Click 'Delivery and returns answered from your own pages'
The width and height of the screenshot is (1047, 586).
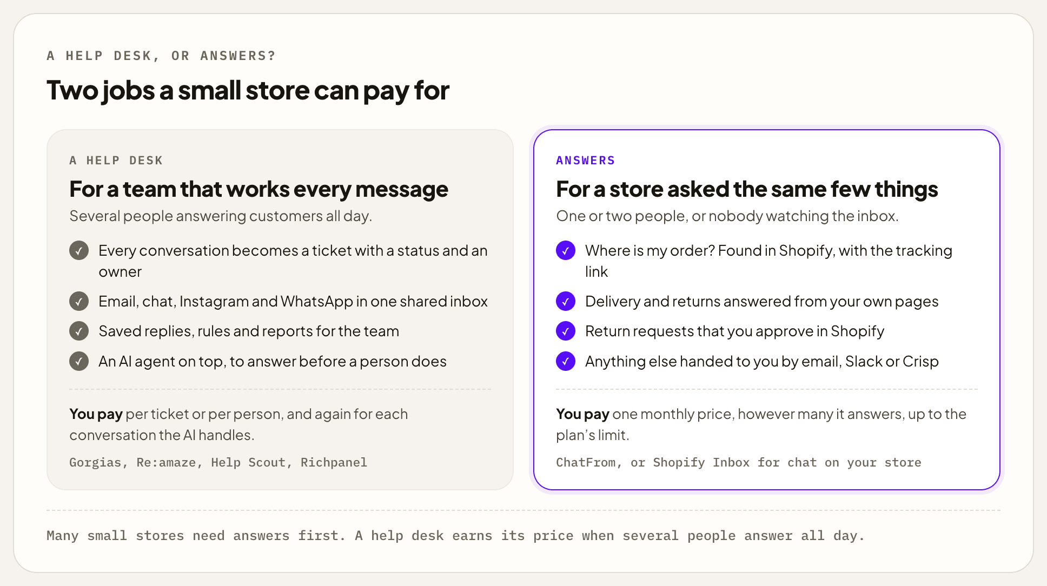point(761,301)
